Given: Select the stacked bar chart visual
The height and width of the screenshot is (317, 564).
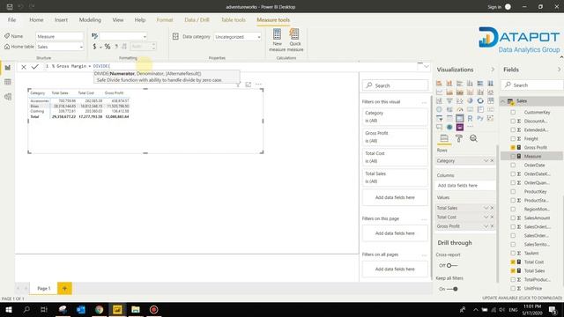Looking at the screenshot, I should (439, 84).
